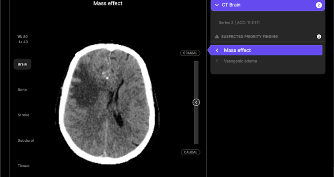334x177 pixels.
Task: Collapse the CT Brain section chevron
Action: coord(217,5)
